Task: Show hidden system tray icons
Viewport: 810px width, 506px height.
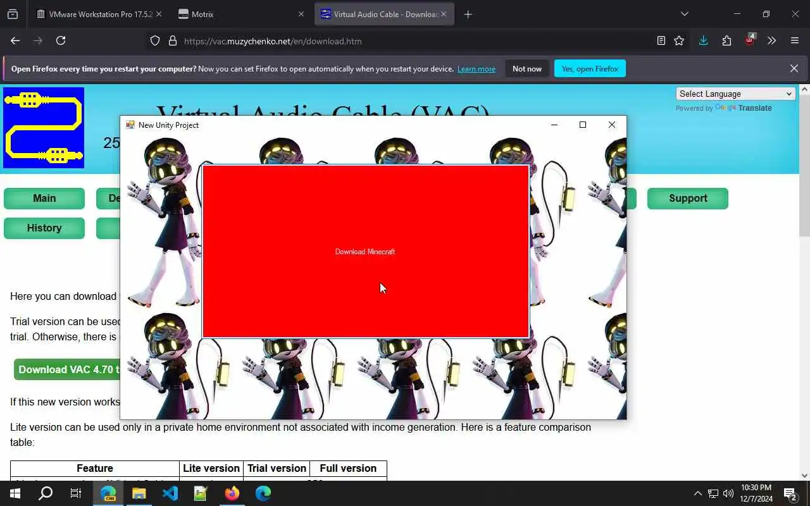Action: (697, 493)
